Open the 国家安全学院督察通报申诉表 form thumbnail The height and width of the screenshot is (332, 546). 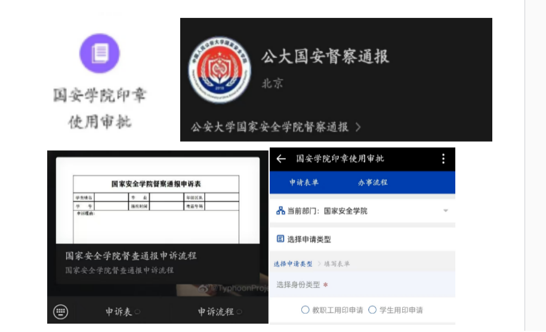point(158,201)
